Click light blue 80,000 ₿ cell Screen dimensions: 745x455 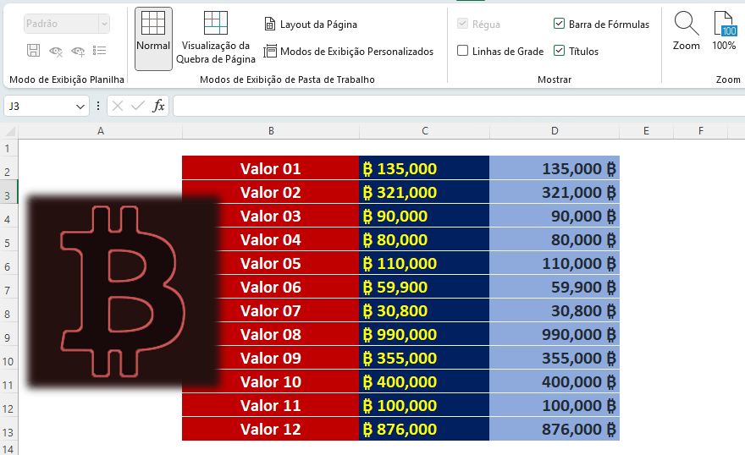coord(555,239)
